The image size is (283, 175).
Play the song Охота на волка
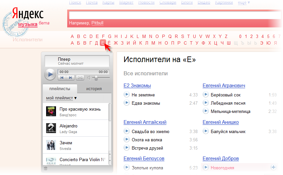coord(127,139)
